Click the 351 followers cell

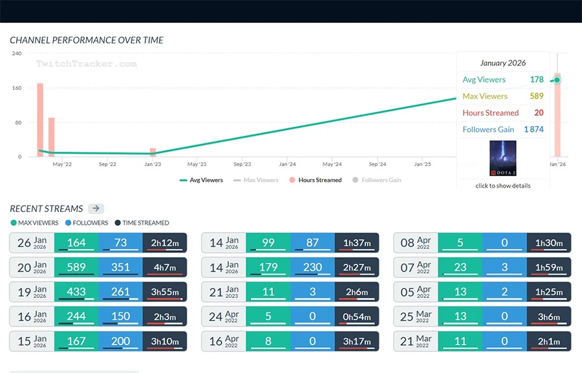[x=120, y=268]
